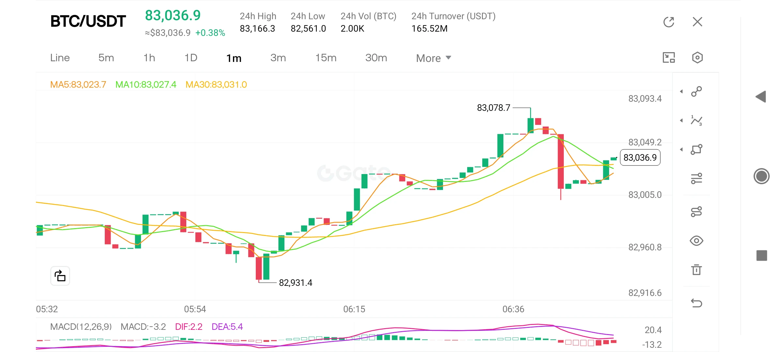Open the chart settings hexagon icon
This screenshot has width=783, height=352.
(x=697, y=58)
